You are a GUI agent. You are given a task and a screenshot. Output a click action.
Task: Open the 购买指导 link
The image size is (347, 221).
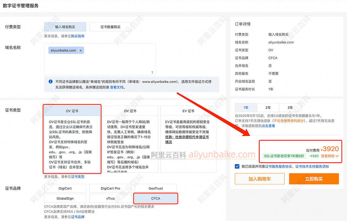point(78,36)
